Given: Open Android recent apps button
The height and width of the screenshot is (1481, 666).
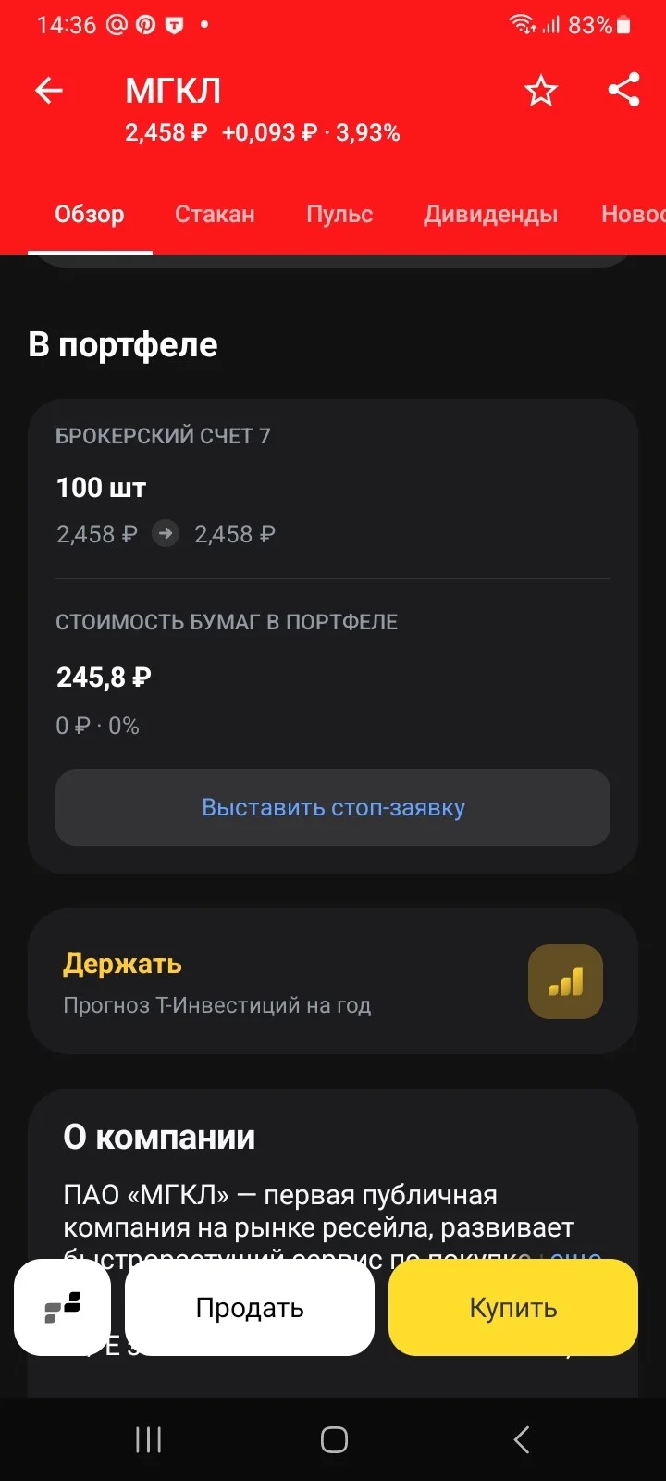Looking at the screenshot, I should pyautogui.click(x=148, y=1439).
